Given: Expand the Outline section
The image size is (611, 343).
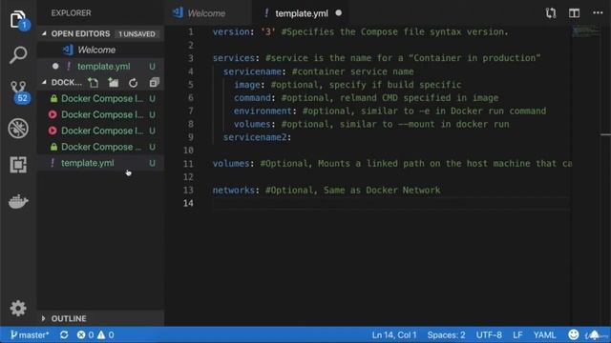Looking at the screenshot, I should [43, 318].
